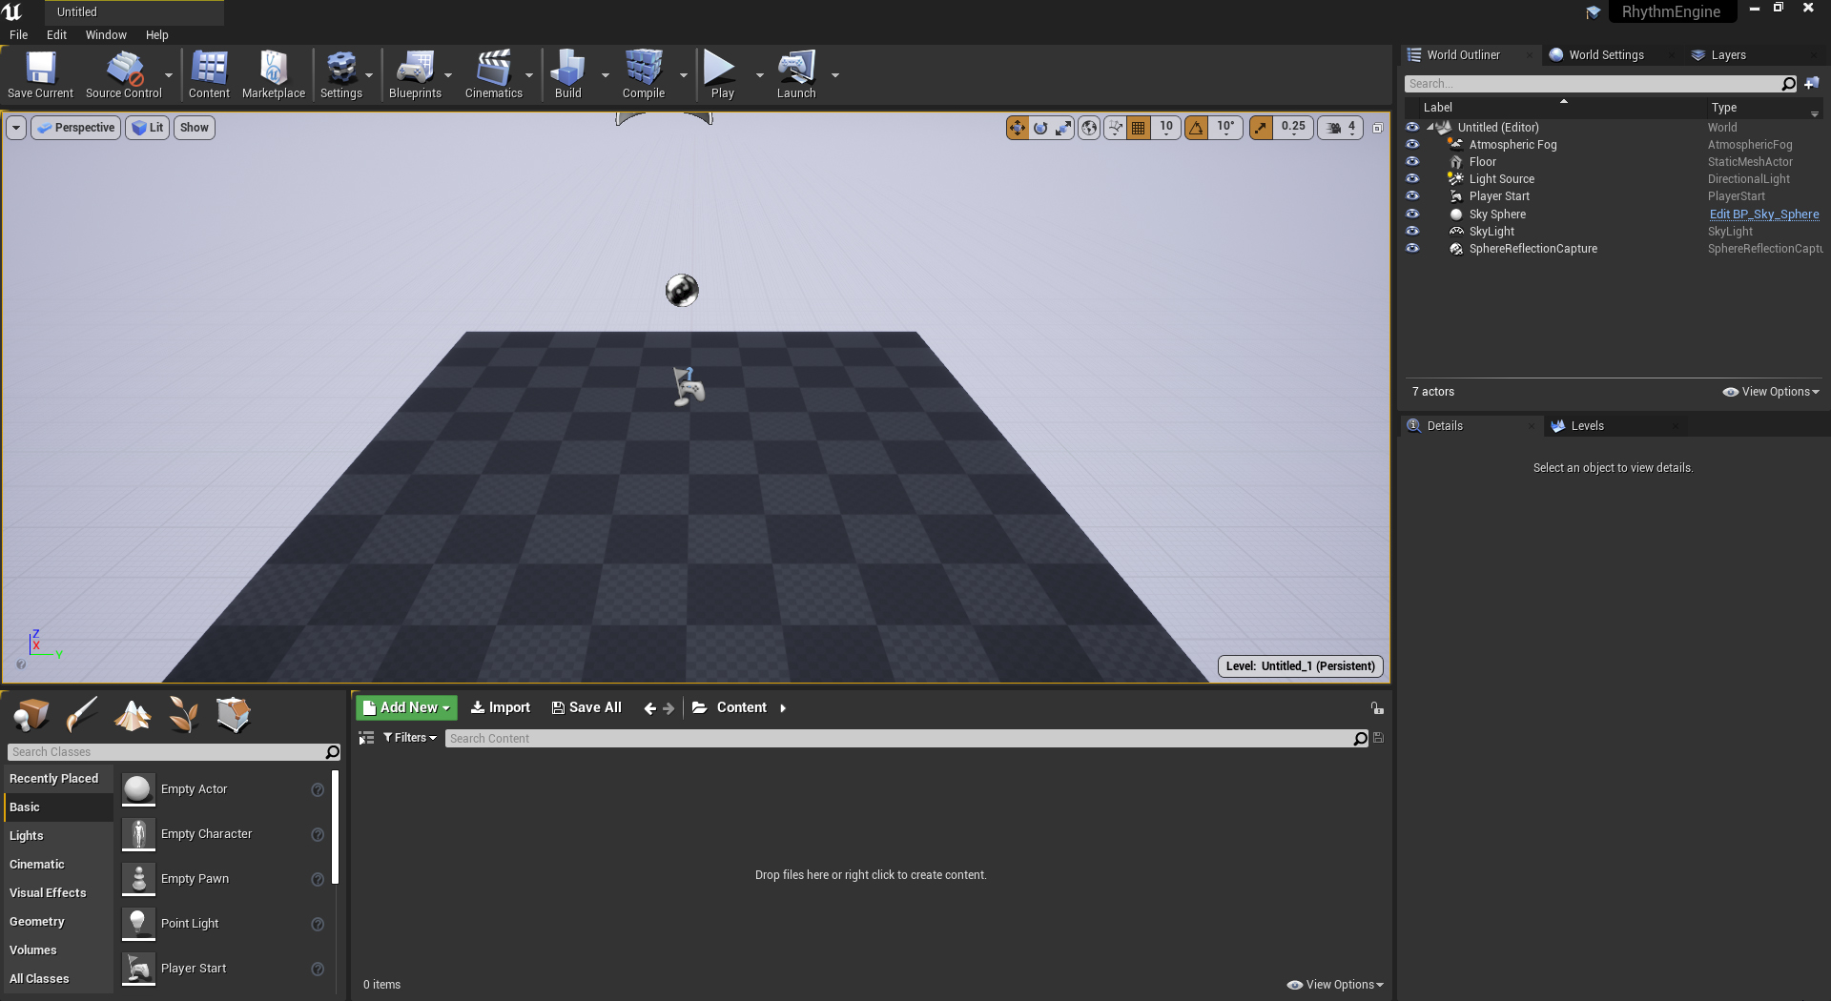Toggle grid snapping in viewport toolbar

pos(1138,128)
